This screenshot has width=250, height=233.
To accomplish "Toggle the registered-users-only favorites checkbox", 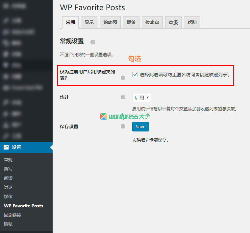I will pyautogui.click(x=135, y=75).
